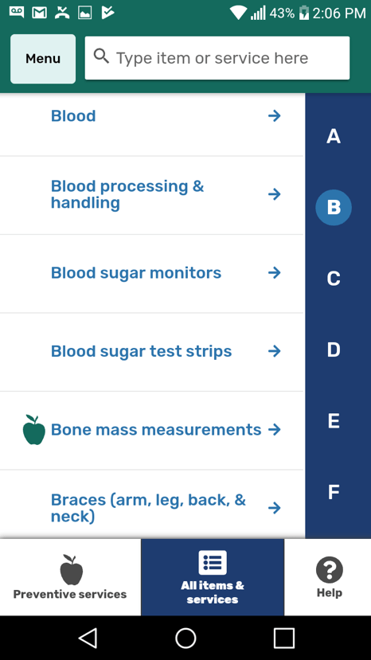
Task: Select the All items & services list icon
Action: coord(213,562)
